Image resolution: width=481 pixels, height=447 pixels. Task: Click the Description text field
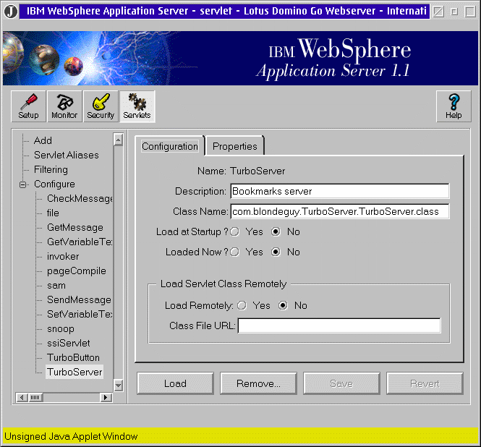click(340, 191)
